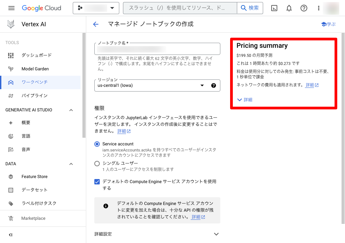This screenshot has width=345, height=243.
Task: Open the main navigation hamburger menu
Action: [11, 8]
